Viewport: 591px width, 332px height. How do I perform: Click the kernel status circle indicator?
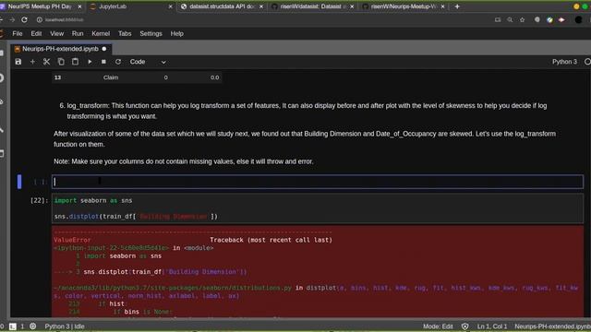click(587, 62)
